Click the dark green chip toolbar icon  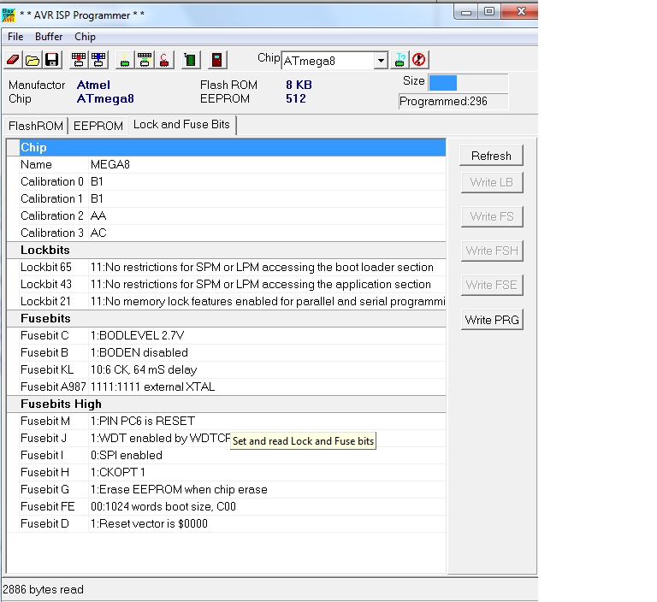[x=191, y=60]
